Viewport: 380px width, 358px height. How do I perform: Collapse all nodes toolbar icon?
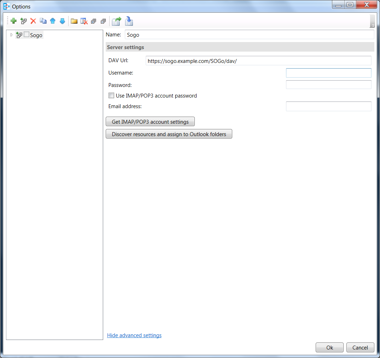[103, 21]
